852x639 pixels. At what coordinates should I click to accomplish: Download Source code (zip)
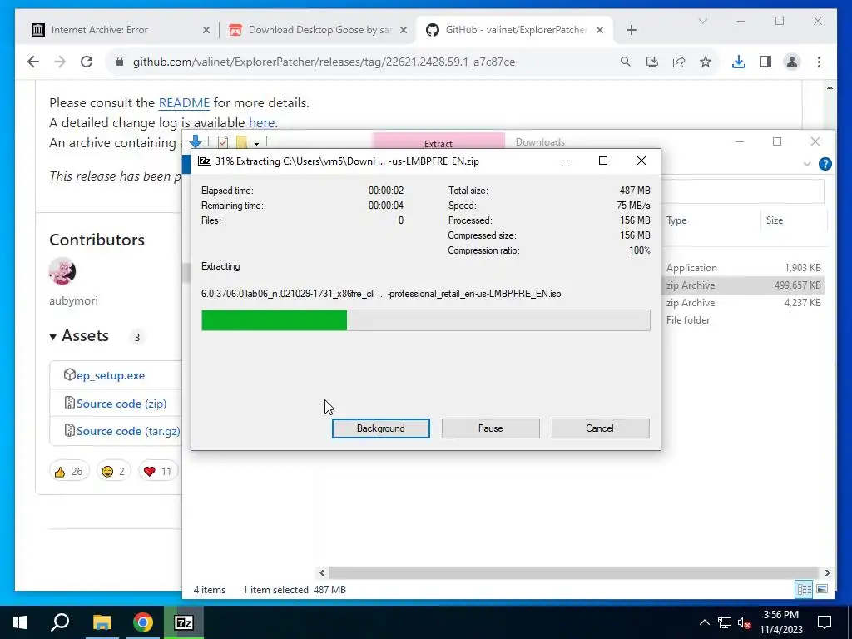coord(121,404)
